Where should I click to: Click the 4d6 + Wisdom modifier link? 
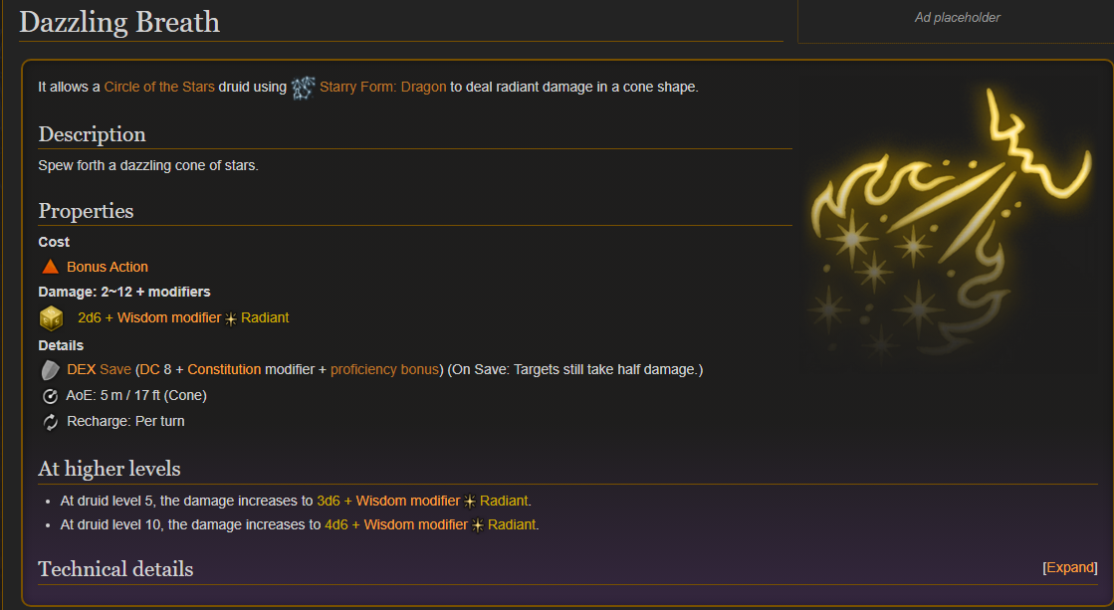point(396,524)
